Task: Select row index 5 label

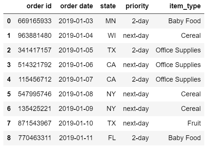Action: 9,94
